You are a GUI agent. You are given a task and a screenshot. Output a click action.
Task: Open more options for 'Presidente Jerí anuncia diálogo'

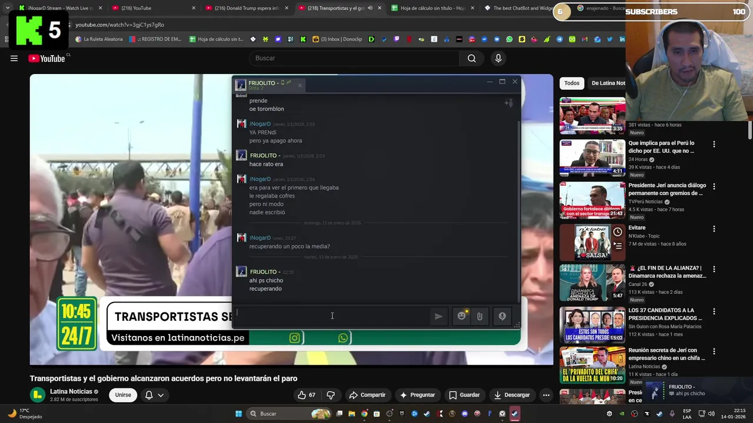tap(714, 186)
